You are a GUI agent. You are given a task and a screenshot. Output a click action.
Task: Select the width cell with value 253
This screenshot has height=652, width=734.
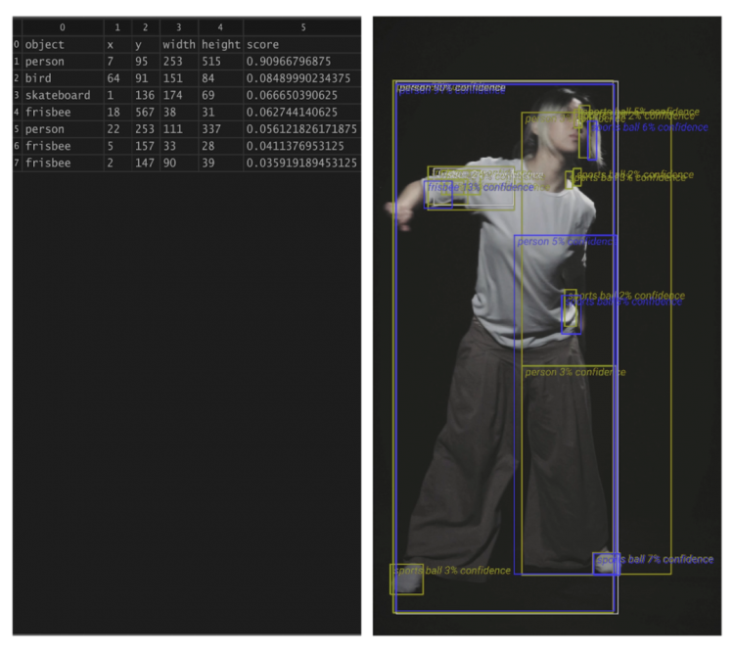(179, 62)
